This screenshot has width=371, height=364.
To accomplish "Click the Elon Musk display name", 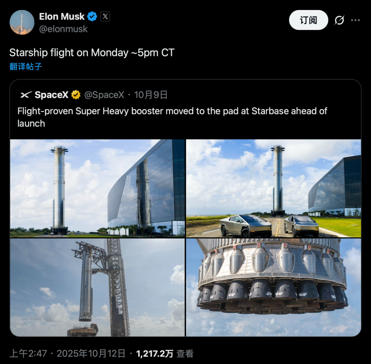I will point(62,16).
